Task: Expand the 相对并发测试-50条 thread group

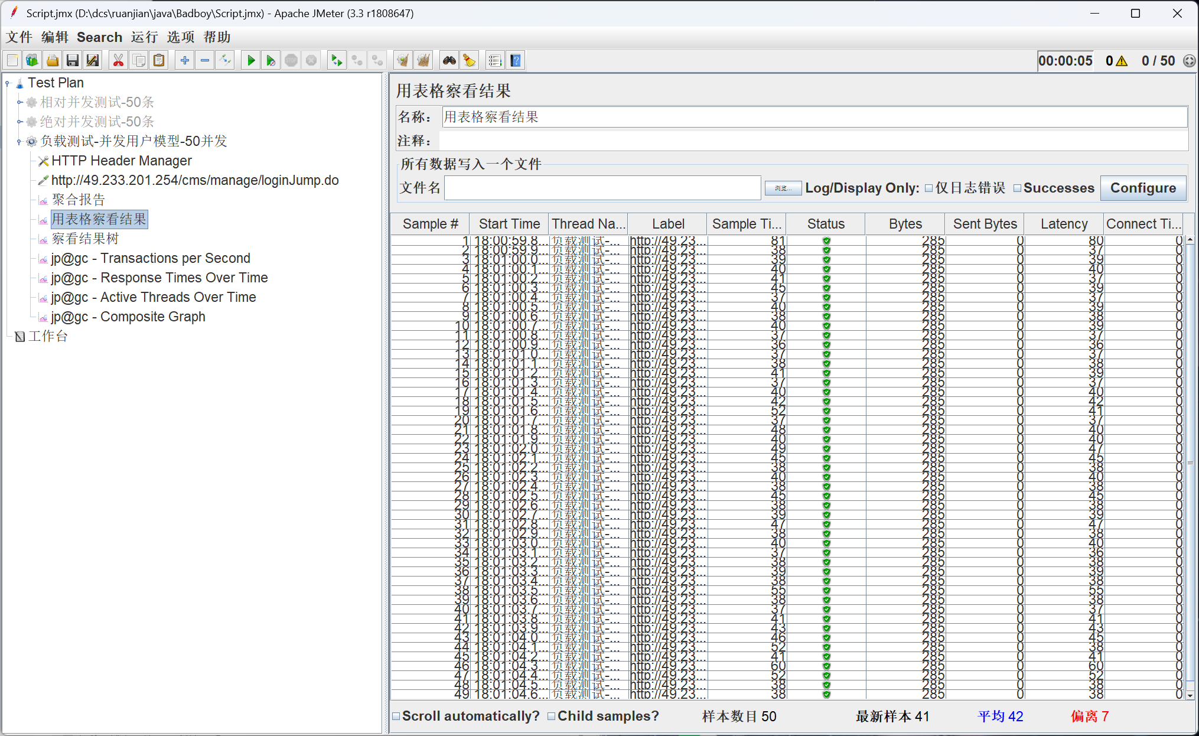Action: [19, 102]
